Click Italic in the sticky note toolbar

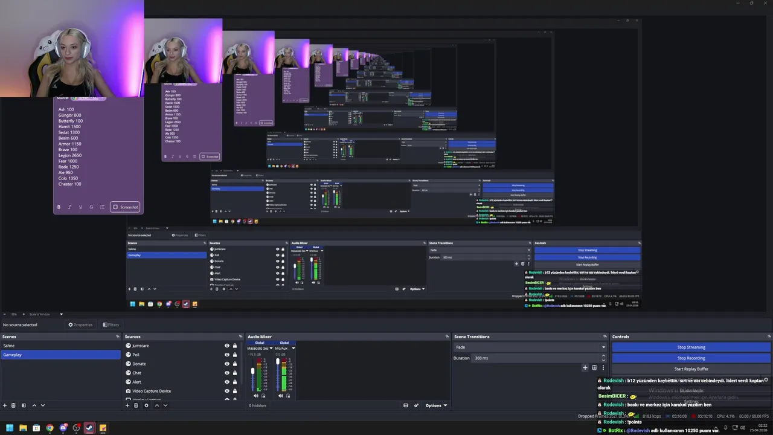pos(69,207)
